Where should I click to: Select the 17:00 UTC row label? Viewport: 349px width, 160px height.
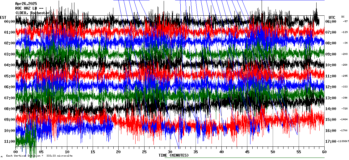coord(330,142)
